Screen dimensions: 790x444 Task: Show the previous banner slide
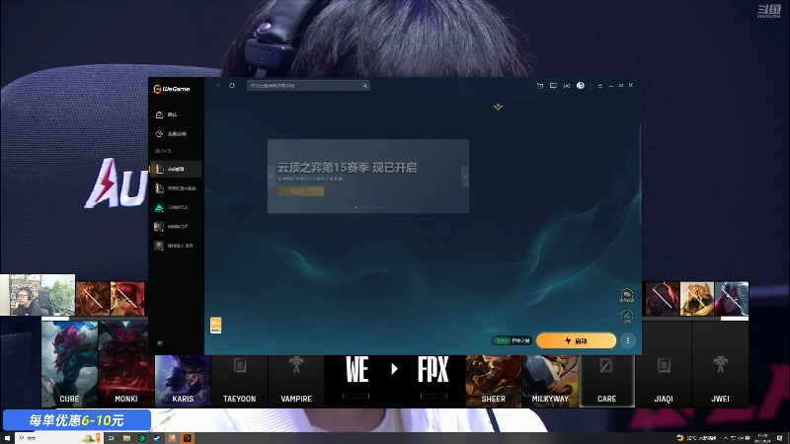271,177
